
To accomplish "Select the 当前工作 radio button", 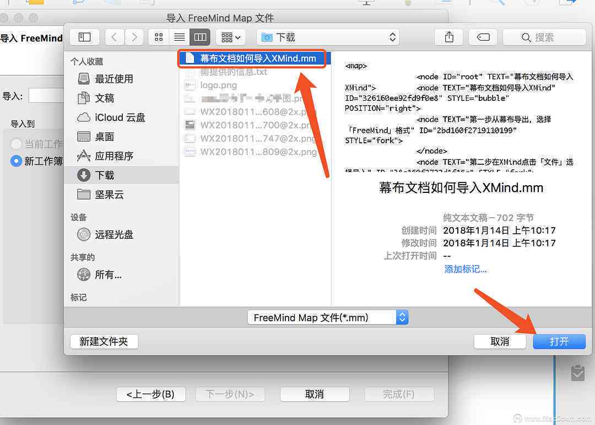I will pyautogui.click(x=16, y=144).
